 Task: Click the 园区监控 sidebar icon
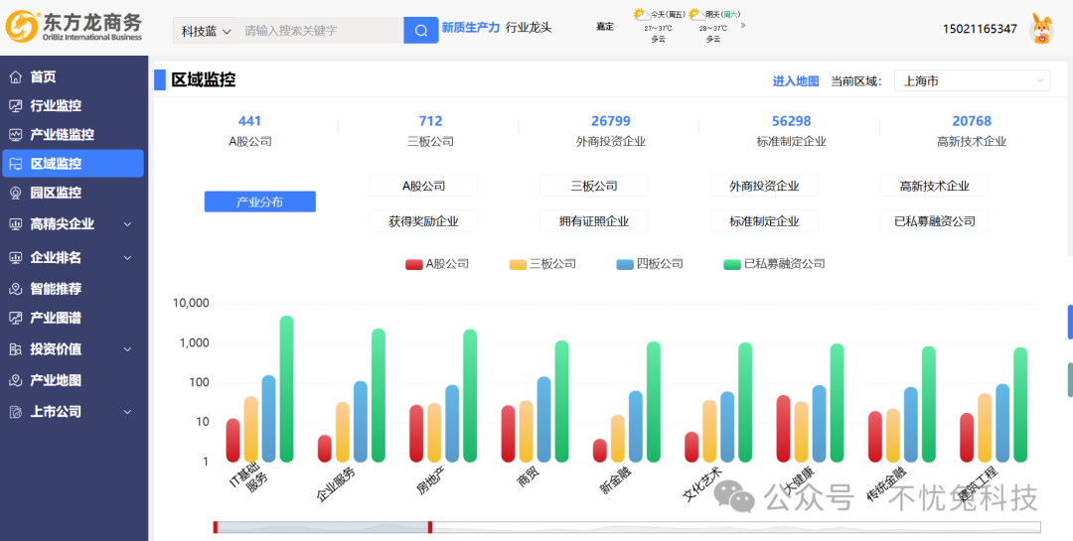tap(15, 193)
